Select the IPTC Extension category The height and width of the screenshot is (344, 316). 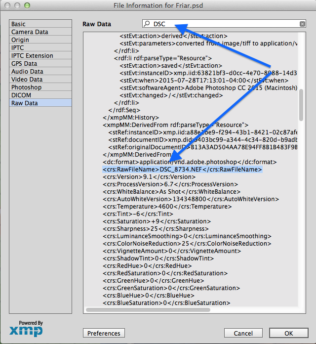pyautogui.click(x=40, y=55)
